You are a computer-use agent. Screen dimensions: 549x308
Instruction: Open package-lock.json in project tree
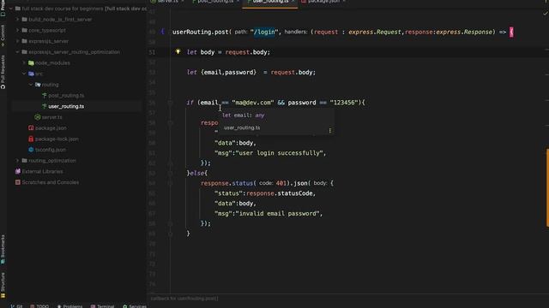(x=57, y=139)
